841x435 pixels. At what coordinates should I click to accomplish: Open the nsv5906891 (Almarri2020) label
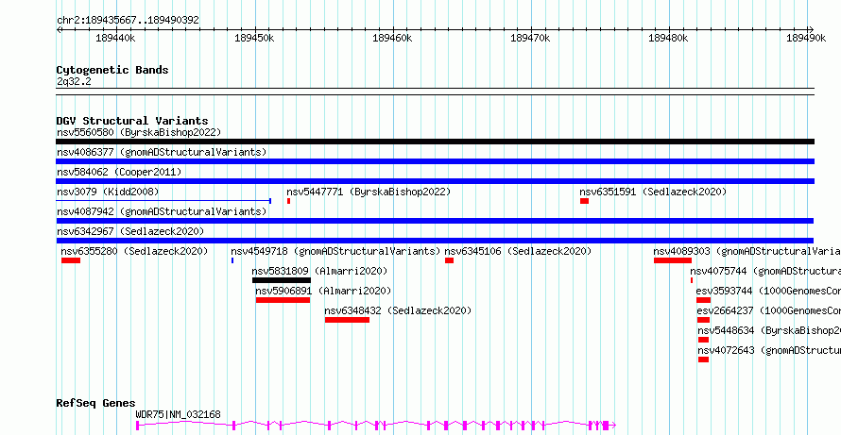(x=323, y=291)
